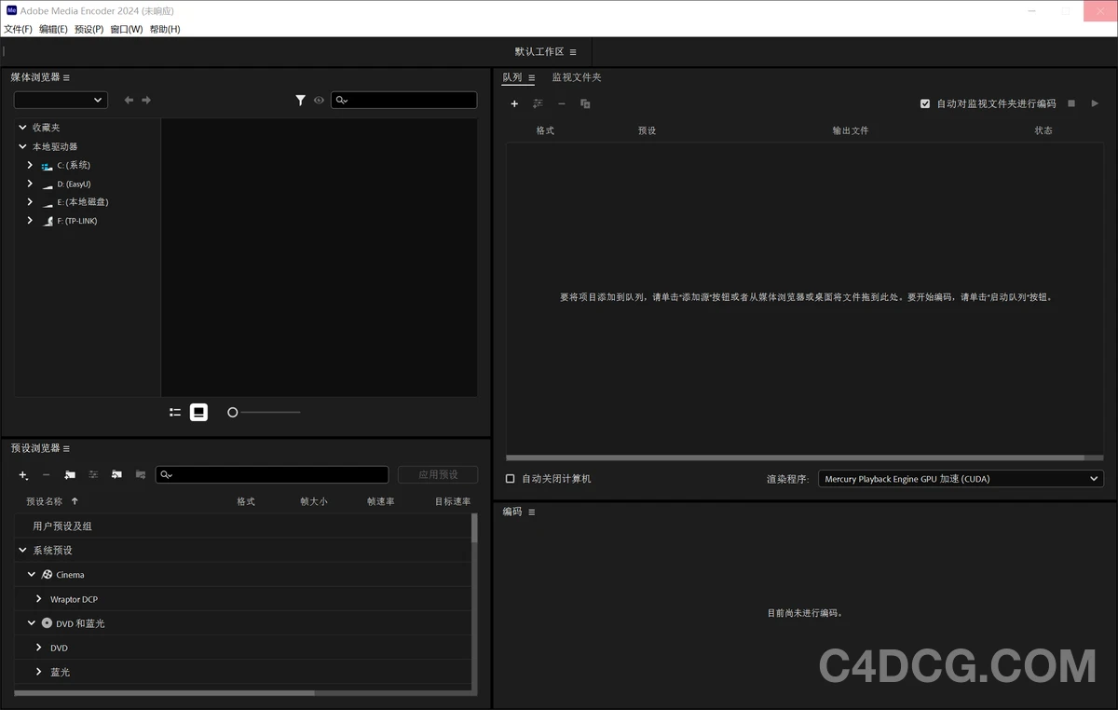Viewport: 1118px width, 710px height.
Task: Toggle the eye visibility icon in Media Browser
Action: (x=319, y=100)
